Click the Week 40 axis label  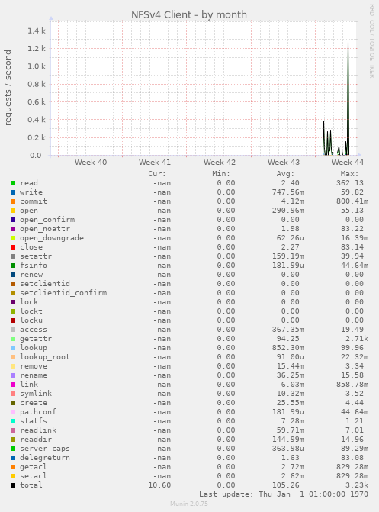tap(91, 163)
